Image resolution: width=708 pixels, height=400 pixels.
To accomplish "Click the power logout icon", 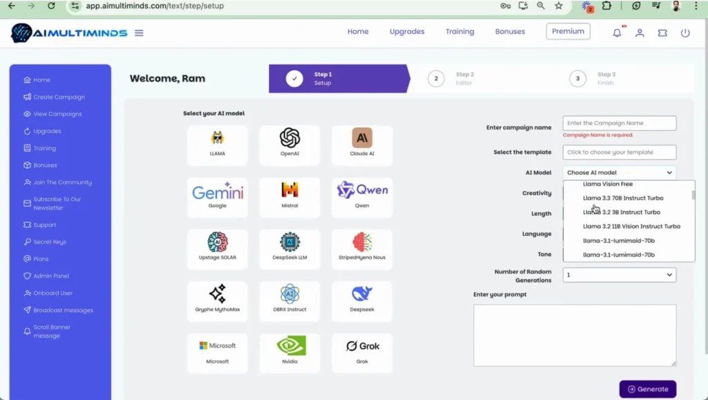I will pyautogui.click(x=685, y=33).
